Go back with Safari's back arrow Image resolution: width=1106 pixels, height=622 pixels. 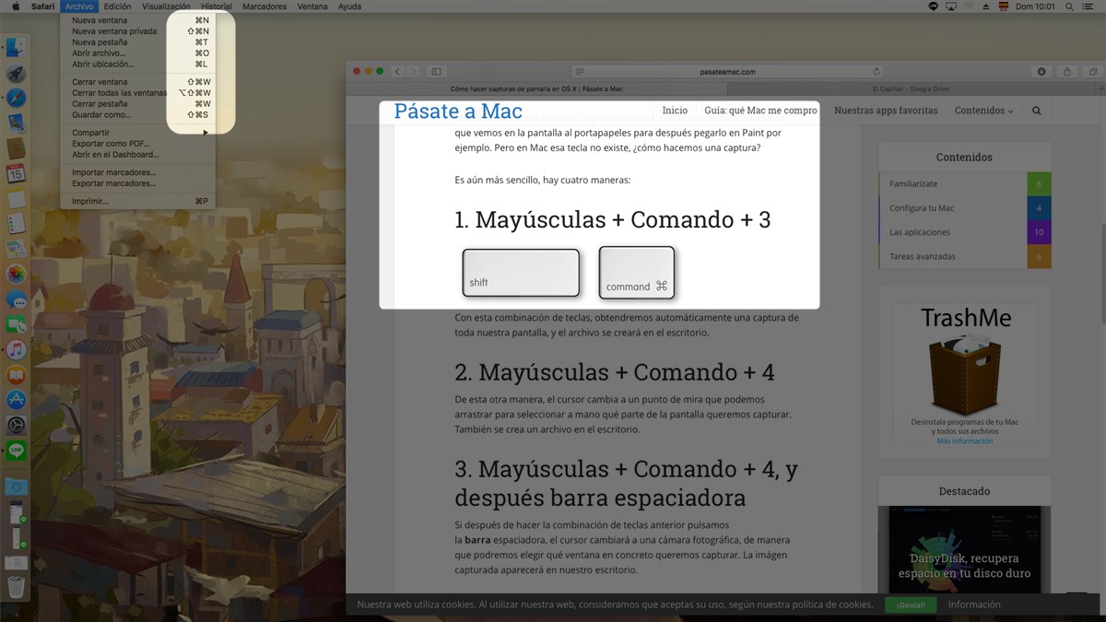click(x=397, y=71)
